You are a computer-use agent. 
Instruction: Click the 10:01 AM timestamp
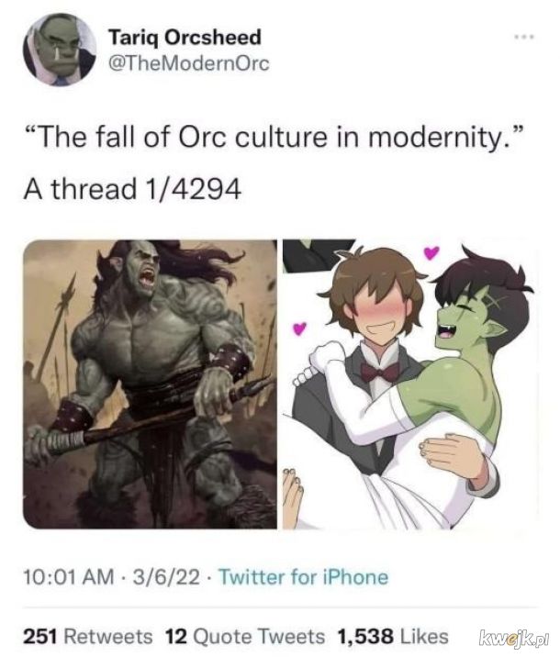pyautogui.click(x=68, y=577)
